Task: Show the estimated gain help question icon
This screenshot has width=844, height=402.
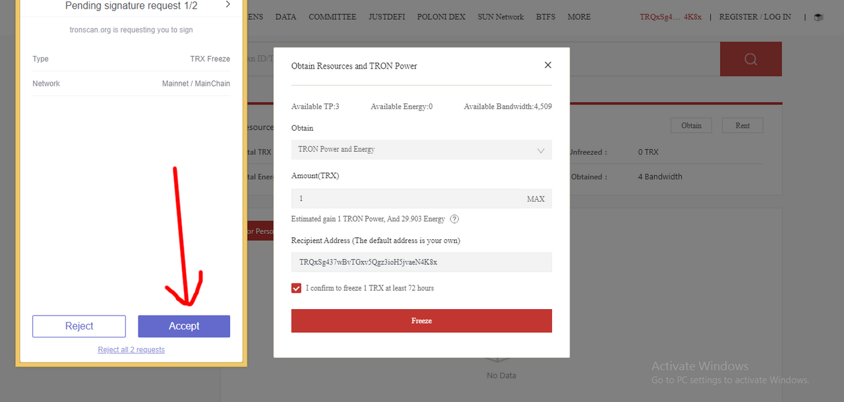Action: pyautogui.click(x=454, y=219)
